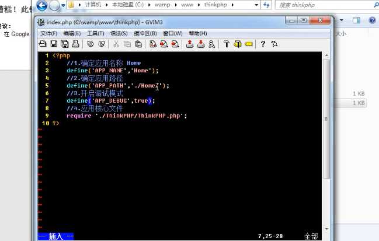
Task: Click the 大小 column header in Explorer
Action: click(x=341, y=34)
